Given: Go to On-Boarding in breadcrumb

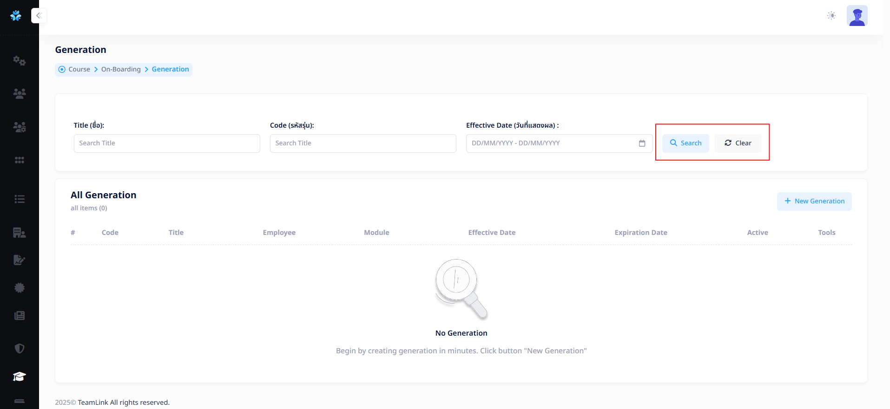Looking at the screenshot, I should tap(121, 69).
